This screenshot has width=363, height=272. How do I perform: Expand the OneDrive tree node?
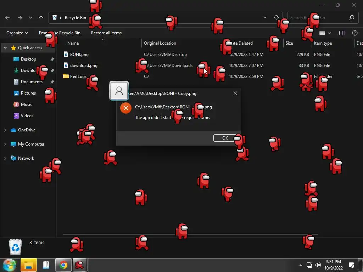(5, 130)
